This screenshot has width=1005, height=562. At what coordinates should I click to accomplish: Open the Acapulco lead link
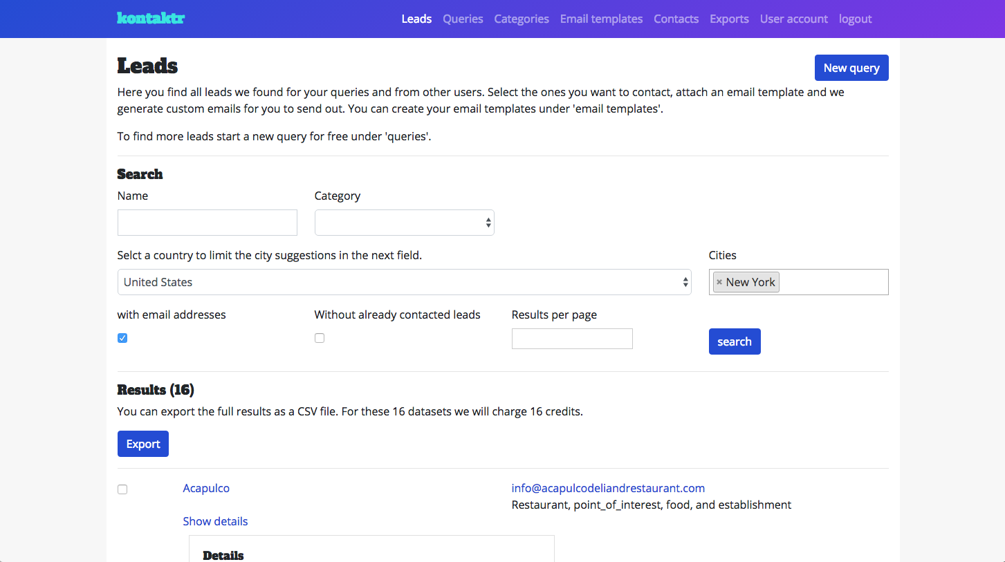tap(206, 488)
